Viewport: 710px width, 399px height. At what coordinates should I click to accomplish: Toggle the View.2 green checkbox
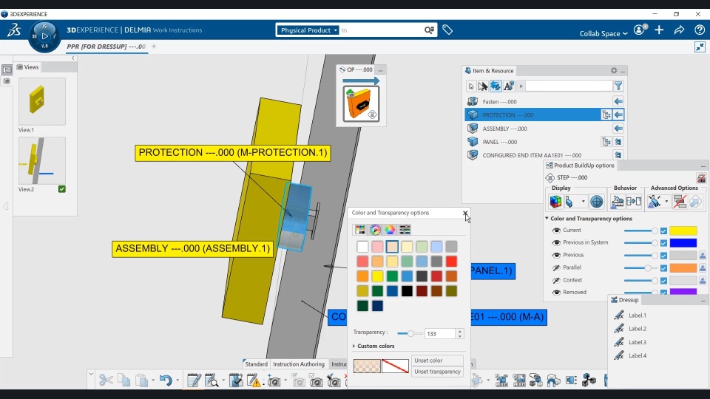(62, 189)
